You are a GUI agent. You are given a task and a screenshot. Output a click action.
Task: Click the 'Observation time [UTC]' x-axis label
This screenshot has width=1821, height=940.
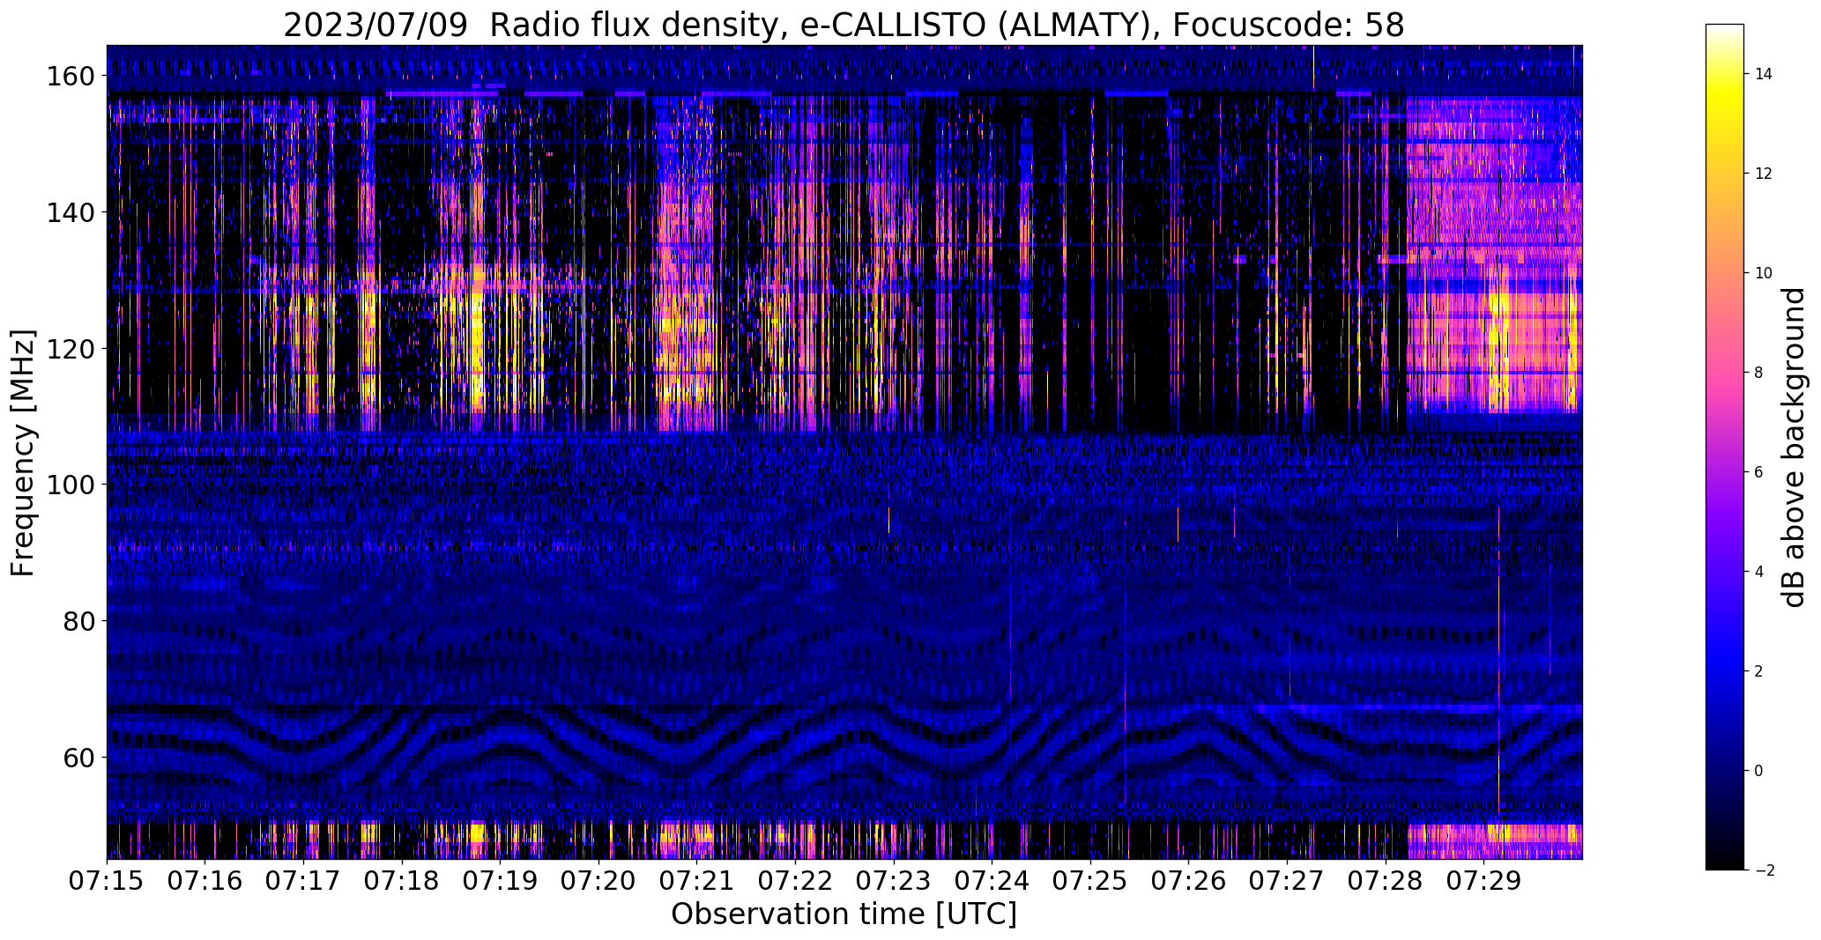844,914
